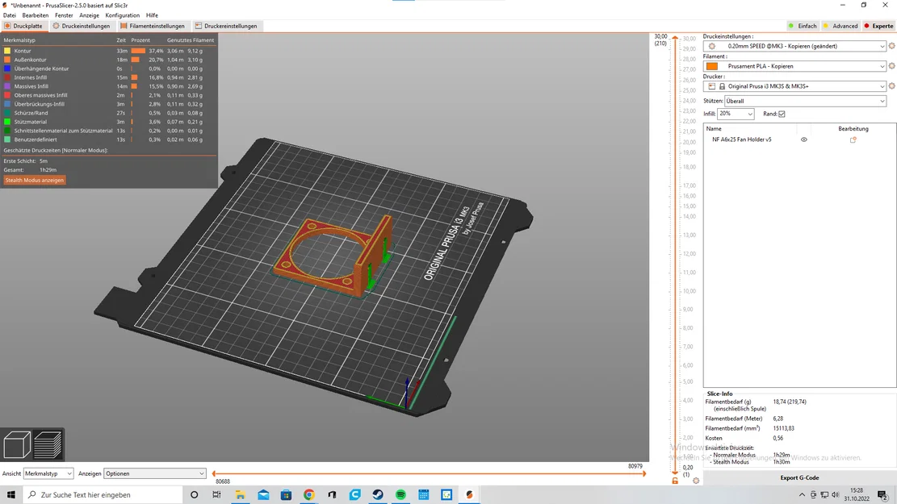Image resolution: width=897 pixels, height=504 pixels.
Task: Click the printer icon in Drucker dropdown
Action: click(x=711, y=86)
